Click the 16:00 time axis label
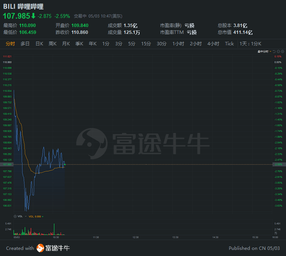 coord(275,237)
